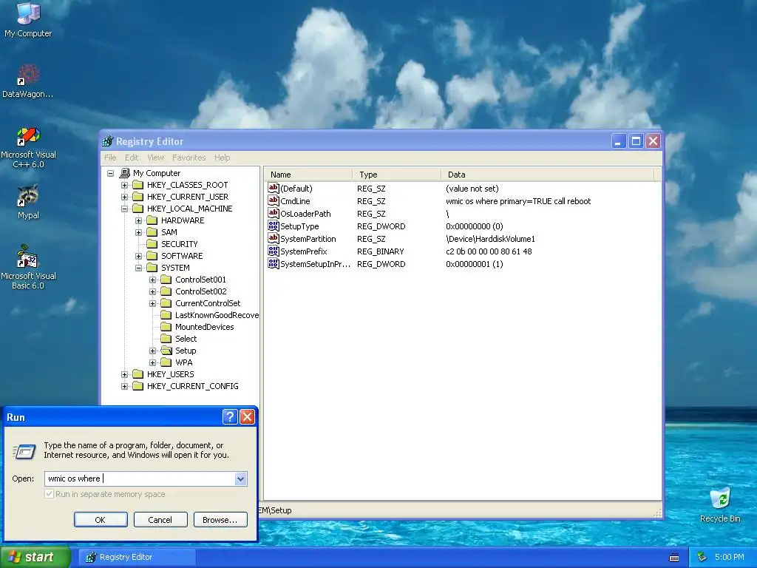This screenshot has width=757, height=568.
Task: Select the SystemSetupInProgress DWORD value icon
Action: [274, 264]
